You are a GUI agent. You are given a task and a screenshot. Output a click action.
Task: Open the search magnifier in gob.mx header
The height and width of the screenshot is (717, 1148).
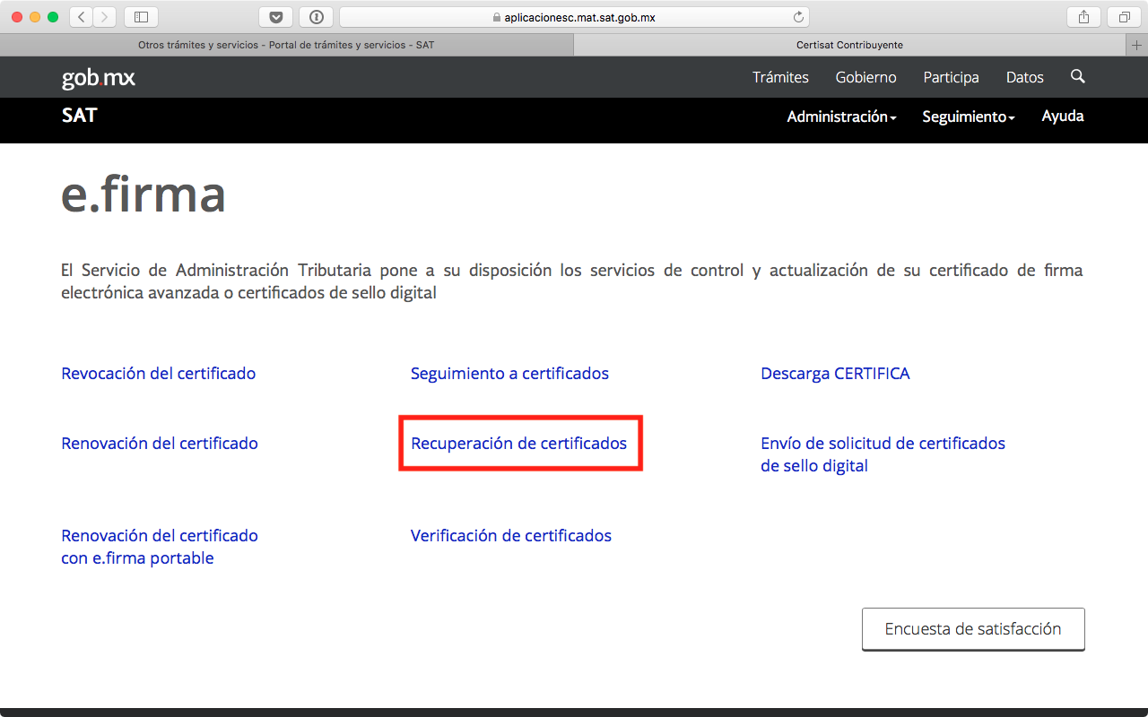tap(1078, 76)
